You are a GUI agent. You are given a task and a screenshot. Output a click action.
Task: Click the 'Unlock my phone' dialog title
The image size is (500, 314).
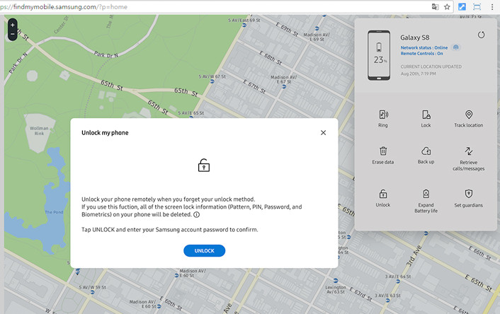[x=105, y=133]
